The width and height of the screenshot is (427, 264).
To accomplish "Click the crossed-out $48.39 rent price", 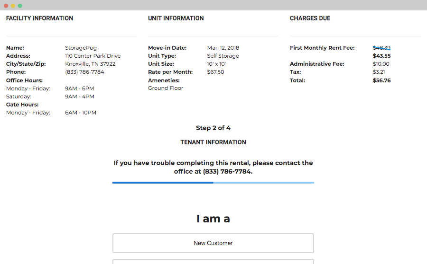I will coord(381,48).
